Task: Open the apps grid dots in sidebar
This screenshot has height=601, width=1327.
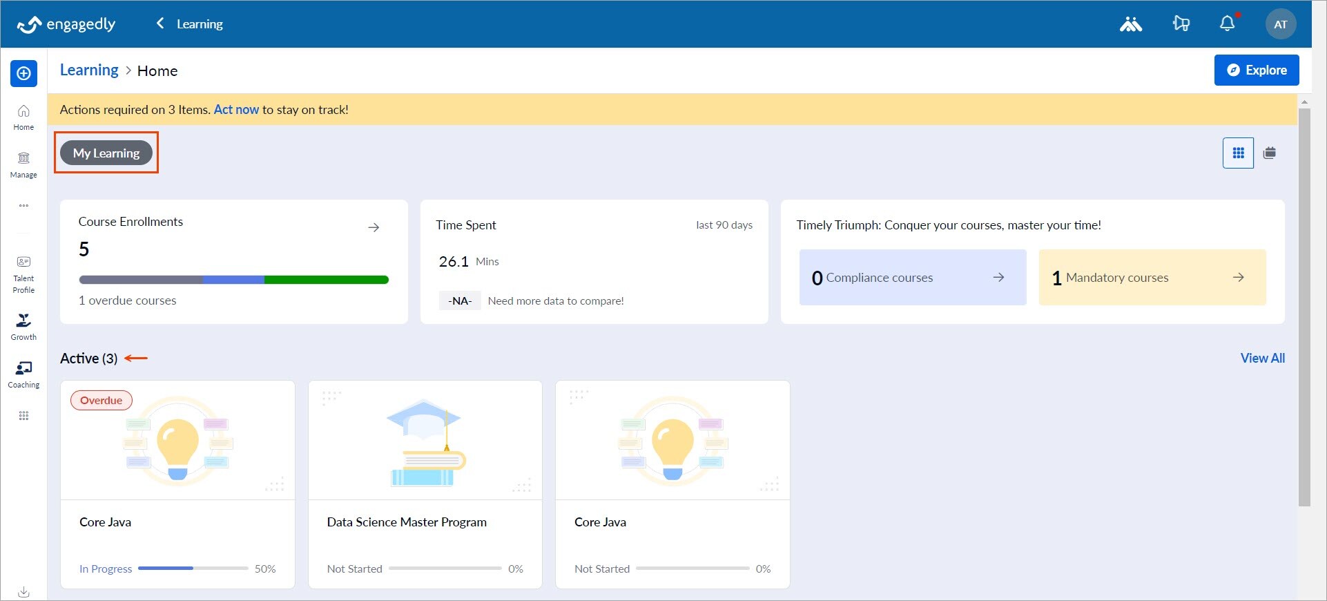Action: point(23,416)
